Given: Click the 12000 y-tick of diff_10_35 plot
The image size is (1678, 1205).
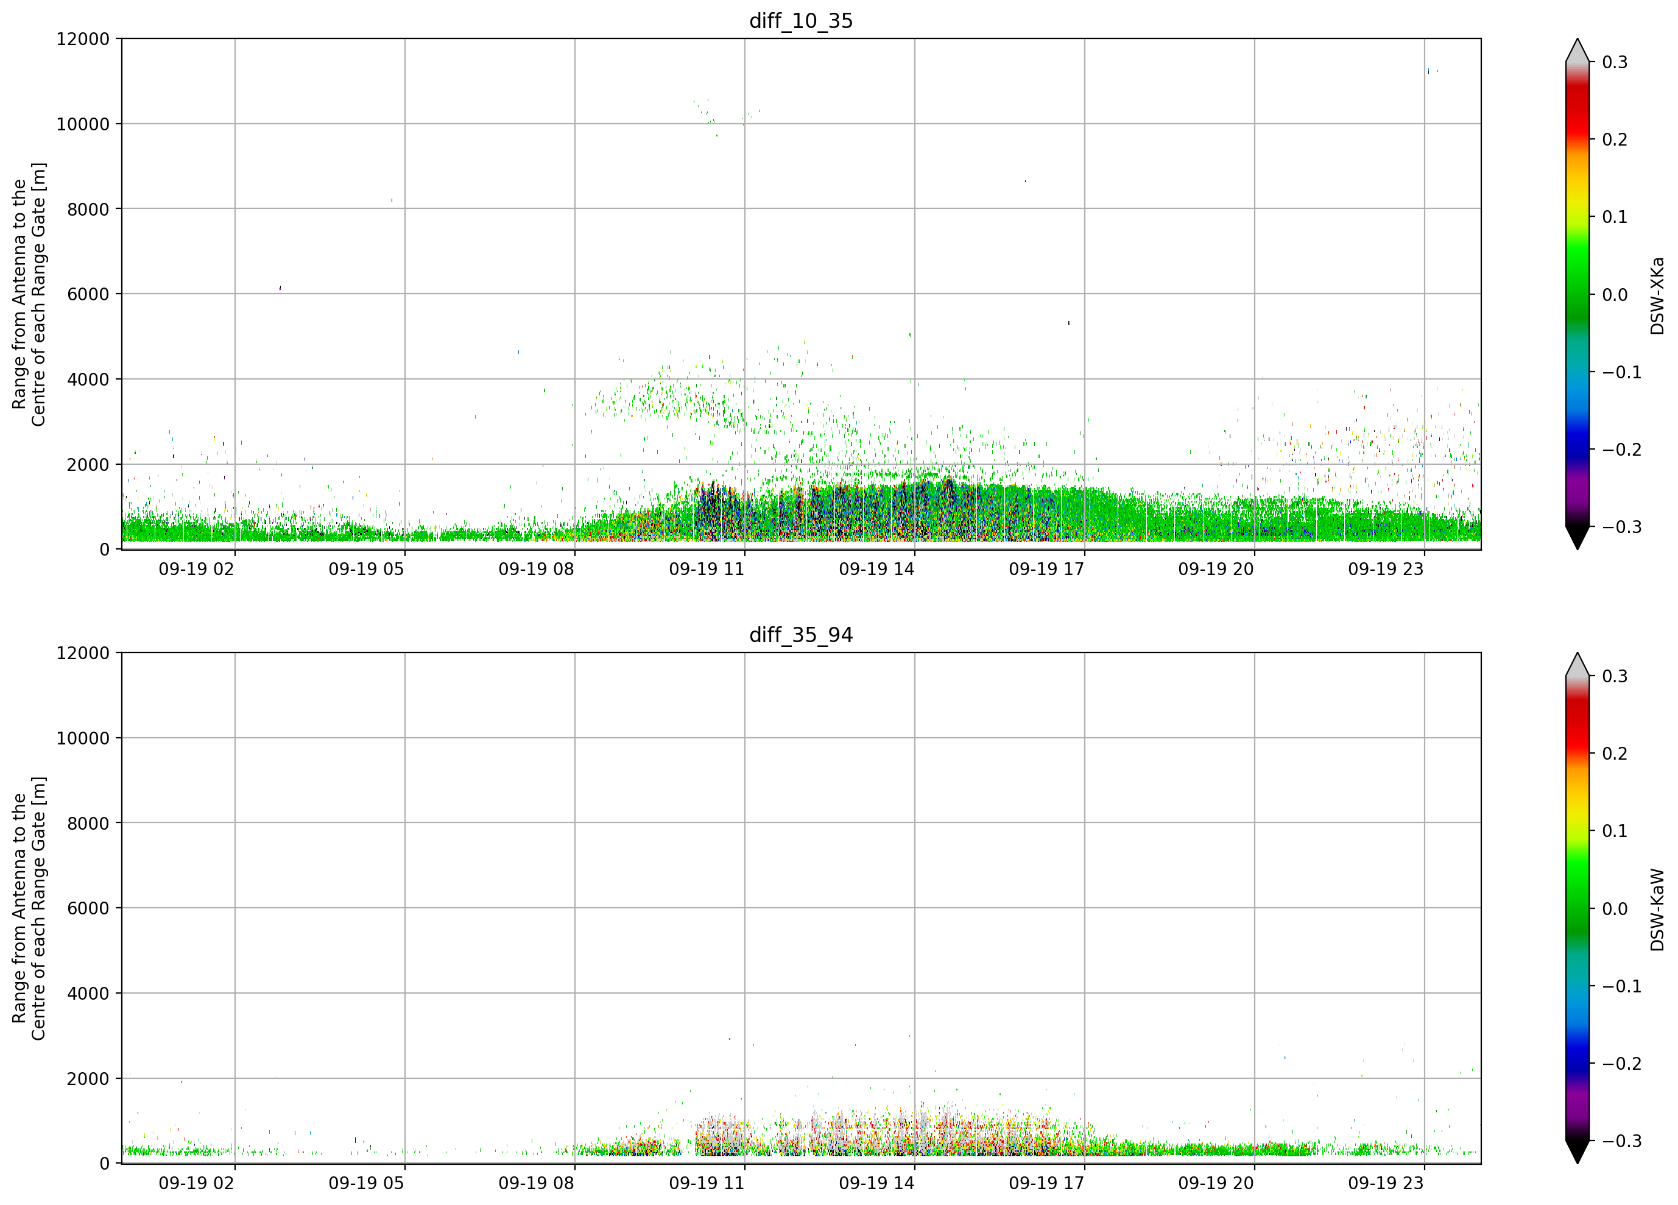Looking at the screenshot, I should [83, 39].
